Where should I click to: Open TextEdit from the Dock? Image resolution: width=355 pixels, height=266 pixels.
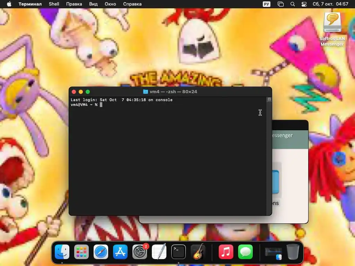[159, 252]
